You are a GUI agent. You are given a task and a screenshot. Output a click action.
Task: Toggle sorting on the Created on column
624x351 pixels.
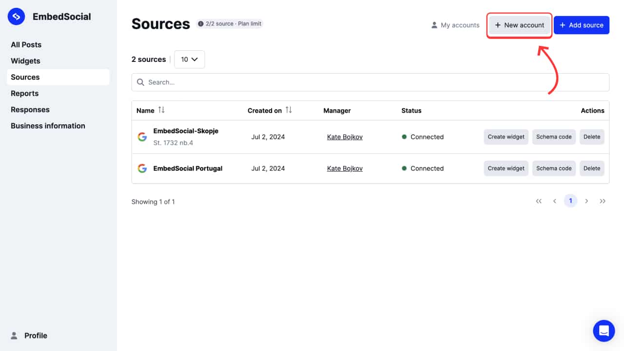coord(289,110)
